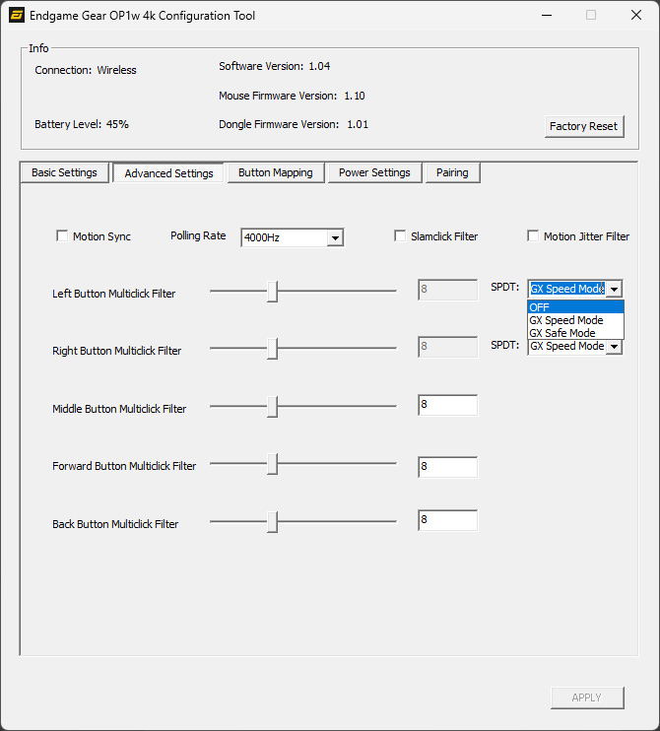Click the Dongle Firmware Version: 1.01 text
This screenshot has width=660, height=731.
click(x=294, y=124)
